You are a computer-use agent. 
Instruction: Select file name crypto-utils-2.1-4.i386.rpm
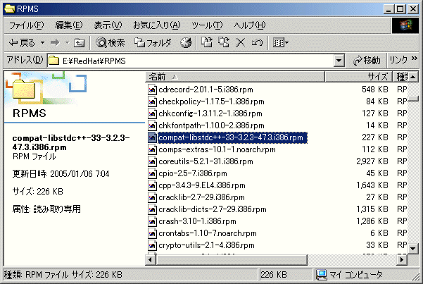tap(207, 245)
